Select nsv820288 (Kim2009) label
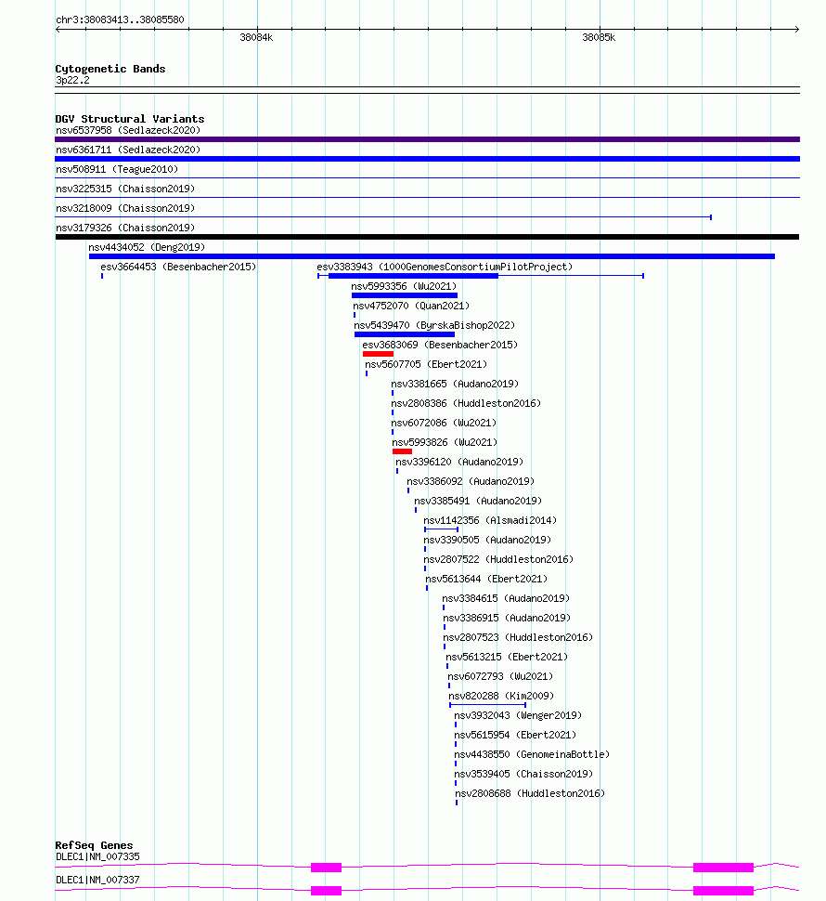This screenshot has height=901, width=826. 502,697
